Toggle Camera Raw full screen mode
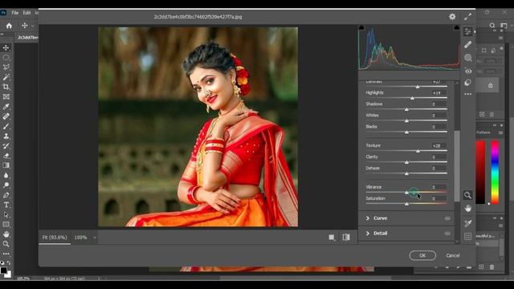The image size is (514, 289). click(x=467, y=17)
